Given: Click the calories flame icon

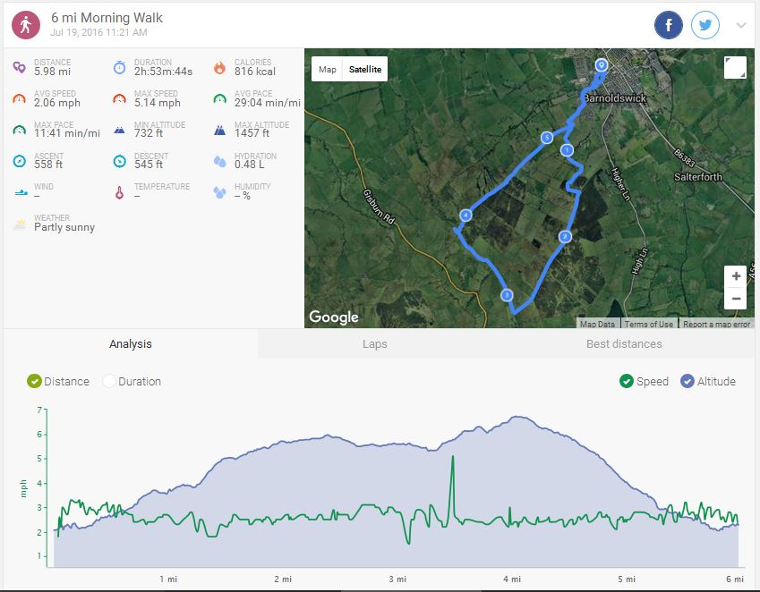Looking at the screenshot, I should click(x=219, y=67).
